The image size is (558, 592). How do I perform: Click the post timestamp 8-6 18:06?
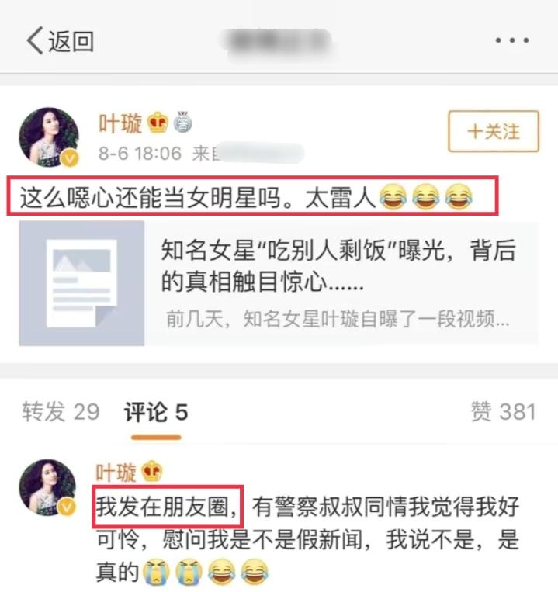pyautogui.click(x=140, y=154)
